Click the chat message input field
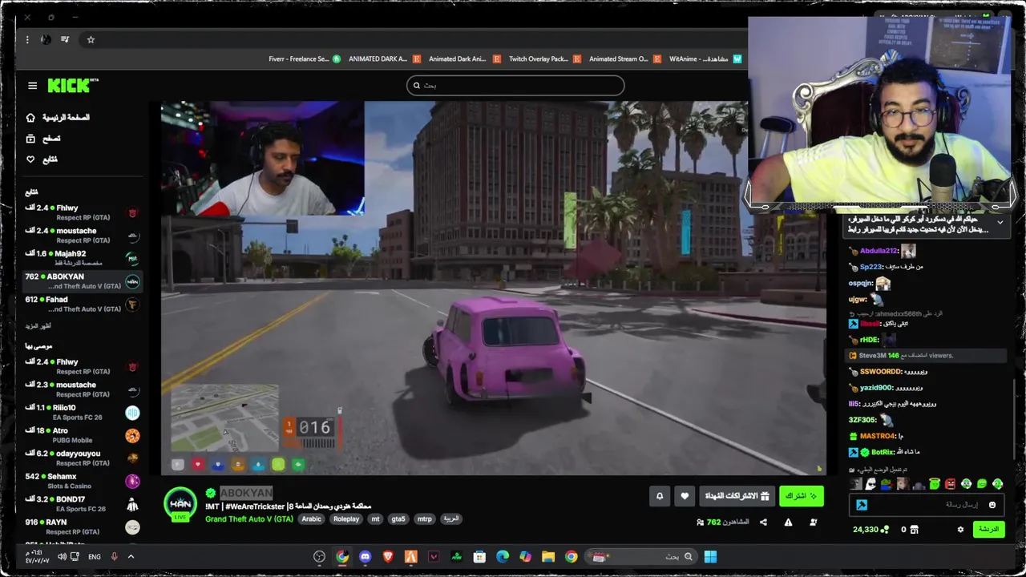The height and width of the screenshot is (577, 1026). pos(927,505)
